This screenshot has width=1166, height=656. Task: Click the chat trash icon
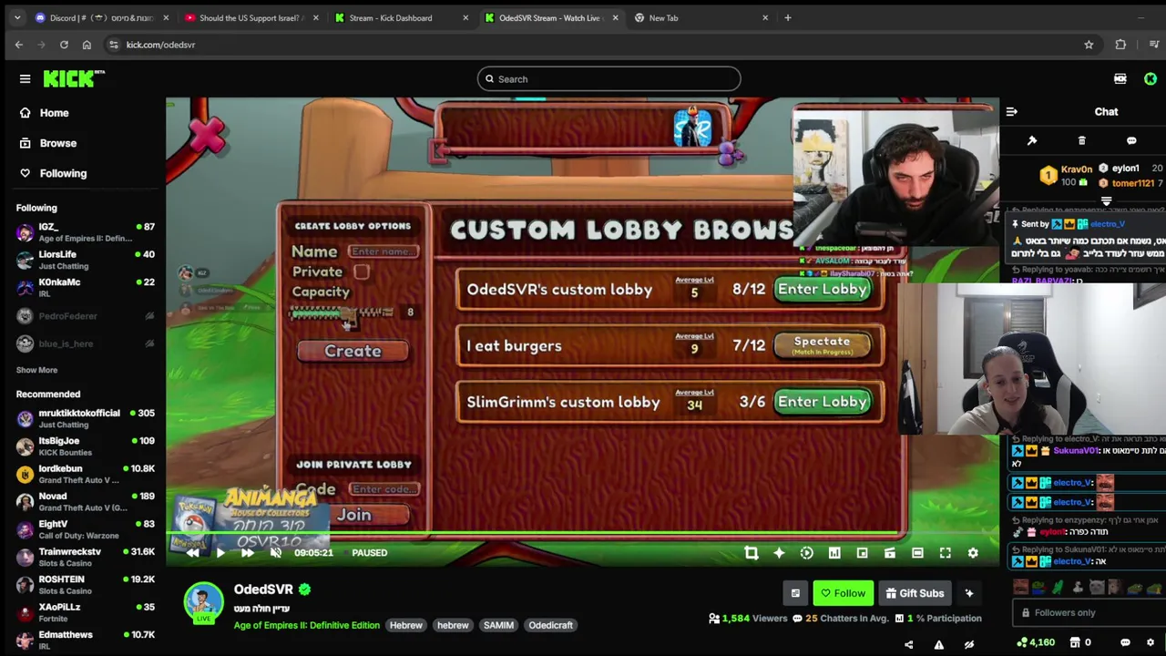[x=1081, y=140]
